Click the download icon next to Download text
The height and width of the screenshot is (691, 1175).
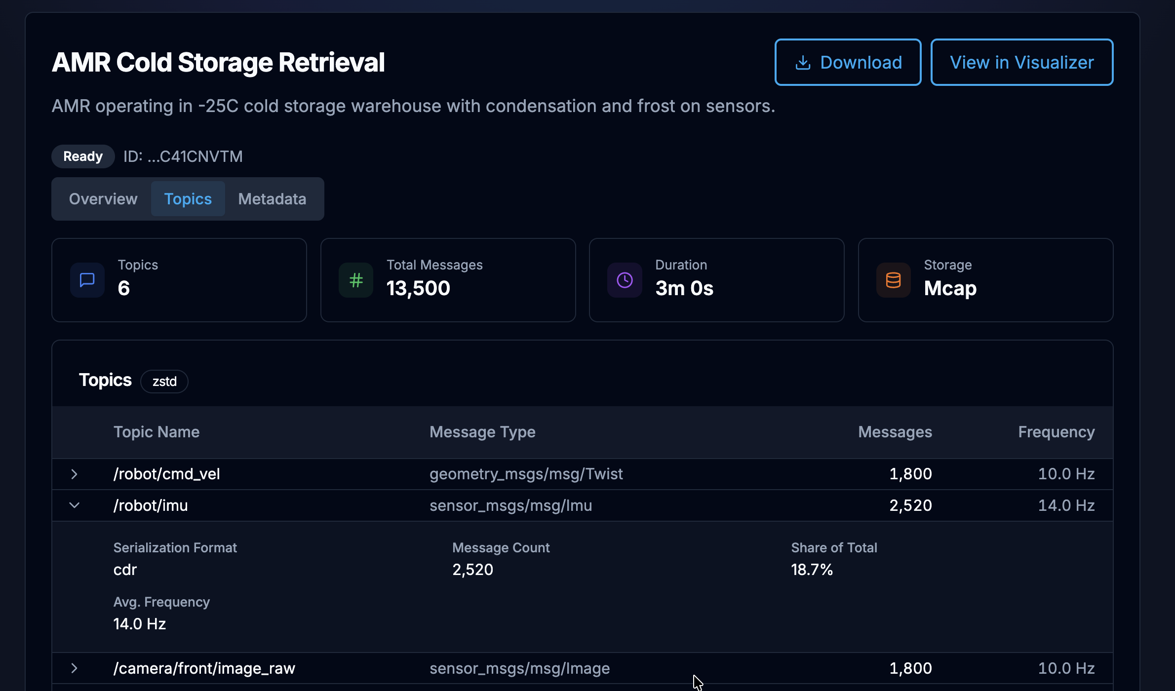pyautogui.click(x=803, y=62)
